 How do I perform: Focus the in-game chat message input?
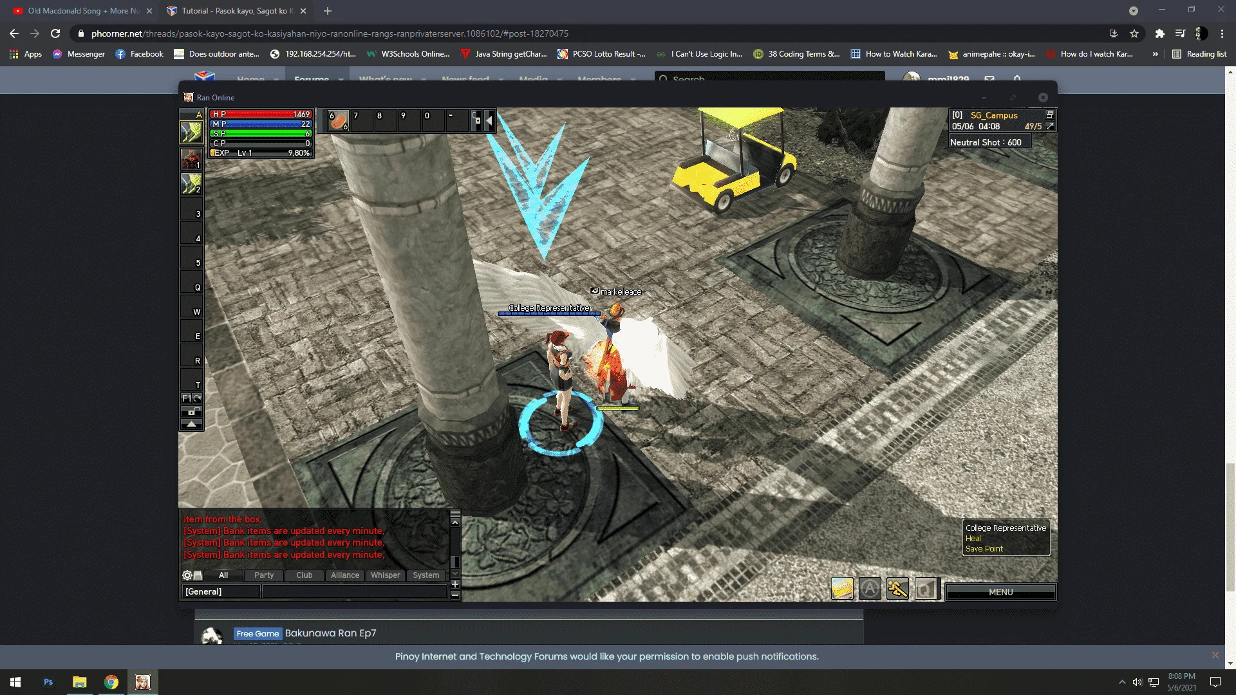[354, 592]
